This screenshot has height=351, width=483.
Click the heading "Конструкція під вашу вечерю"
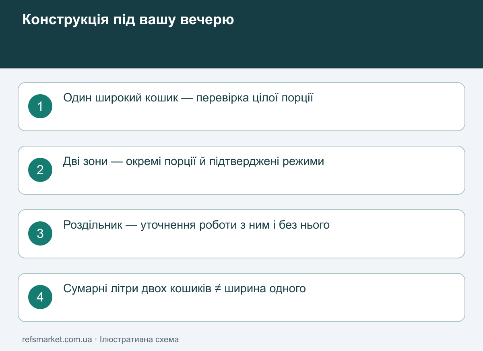(x=128, y=20)
